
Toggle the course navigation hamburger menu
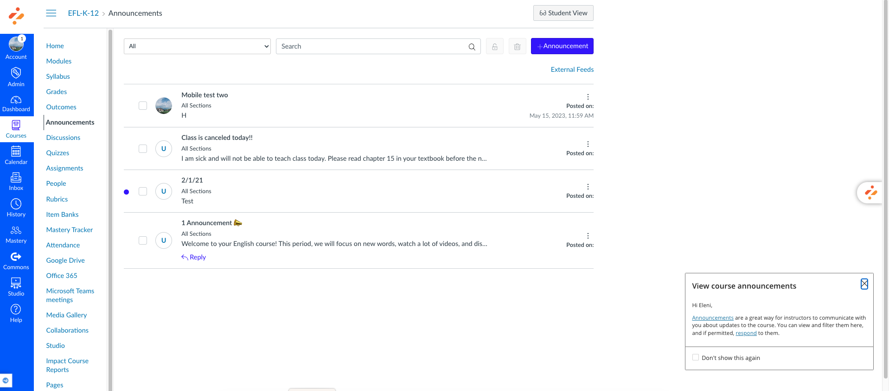(51, 13)
